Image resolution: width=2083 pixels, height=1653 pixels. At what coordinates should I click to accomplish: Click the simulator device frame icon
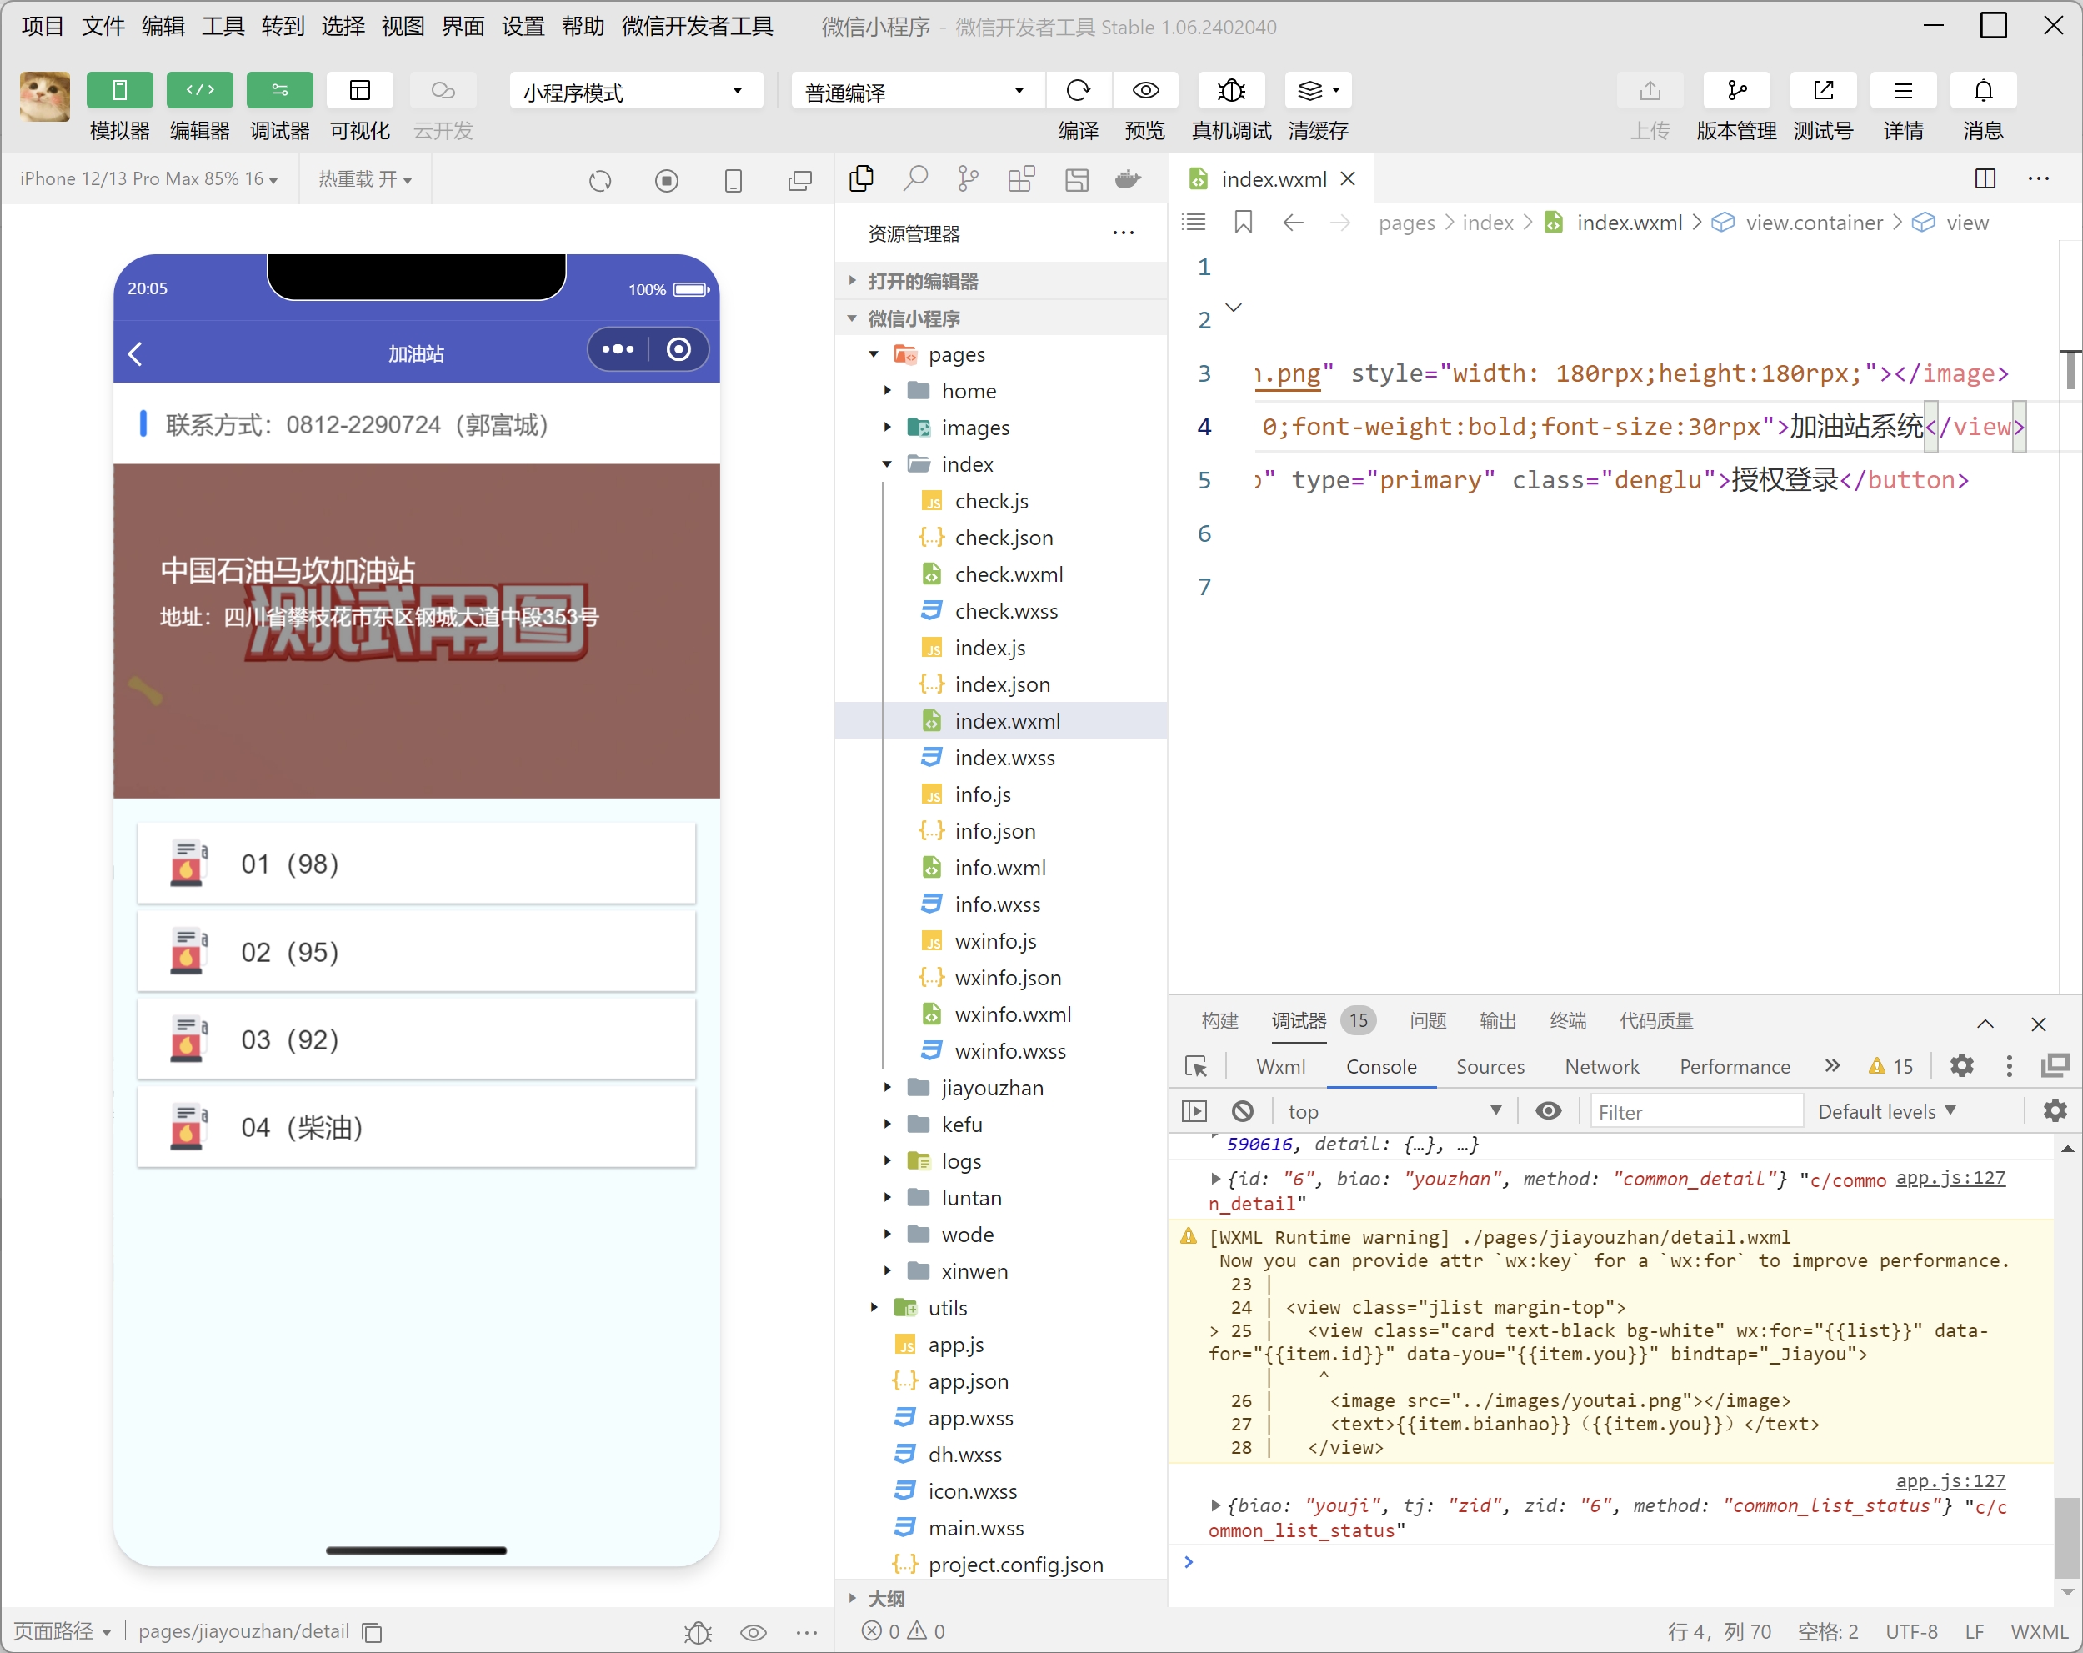coord(734,181)
